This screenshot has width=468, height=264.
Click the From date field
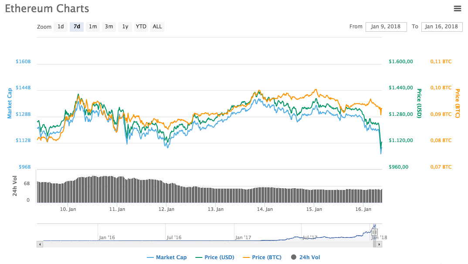386,27
